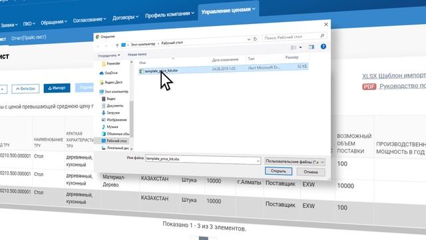Select Локальный диск in the sidebar
The width and height of the screenshot is (426, 240).
(x=115, y=148)
